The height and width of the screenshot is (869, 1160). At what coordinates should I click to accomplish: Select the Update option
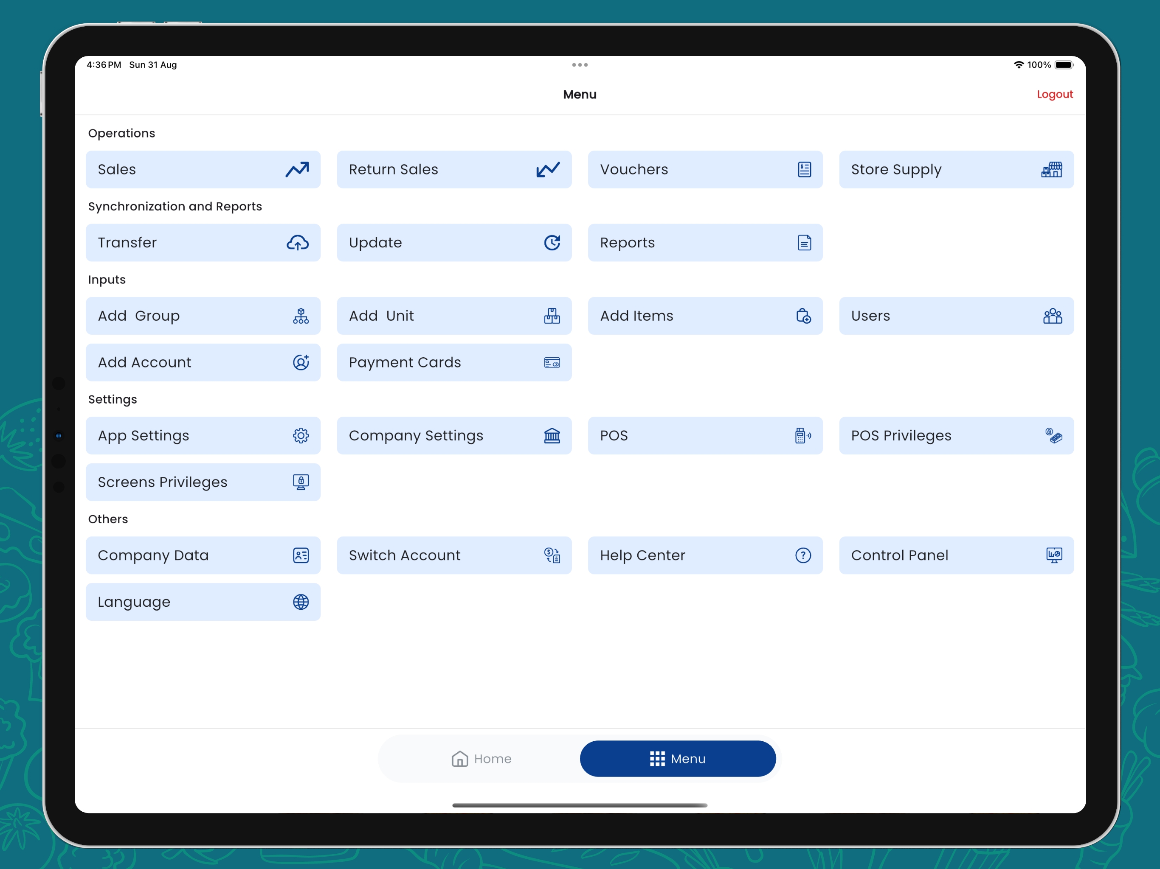454,243
